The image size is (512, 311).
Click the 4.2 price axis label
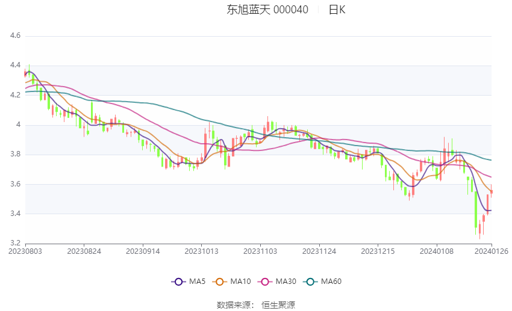15,95
